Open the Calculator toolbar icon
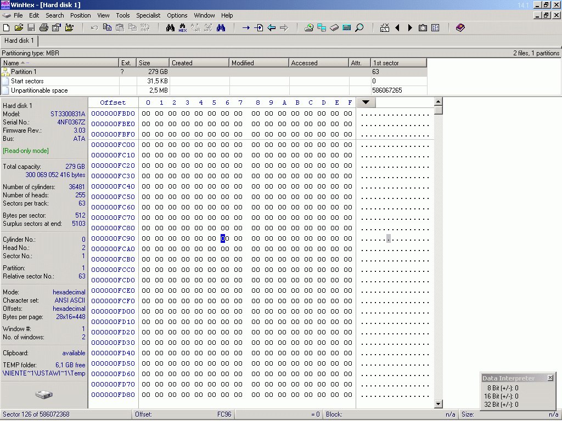562x421 pixels. (347, 27)
